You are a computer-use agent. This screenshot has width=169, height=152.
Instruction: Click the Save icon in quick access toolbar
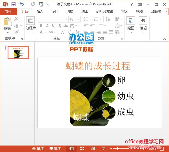coord(14,4)
